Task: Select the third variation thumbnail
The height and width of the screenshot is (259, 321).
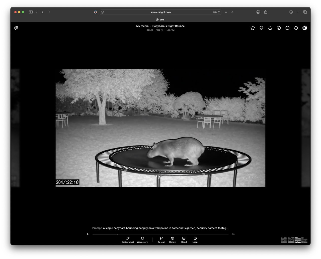Action: [297, 240]
